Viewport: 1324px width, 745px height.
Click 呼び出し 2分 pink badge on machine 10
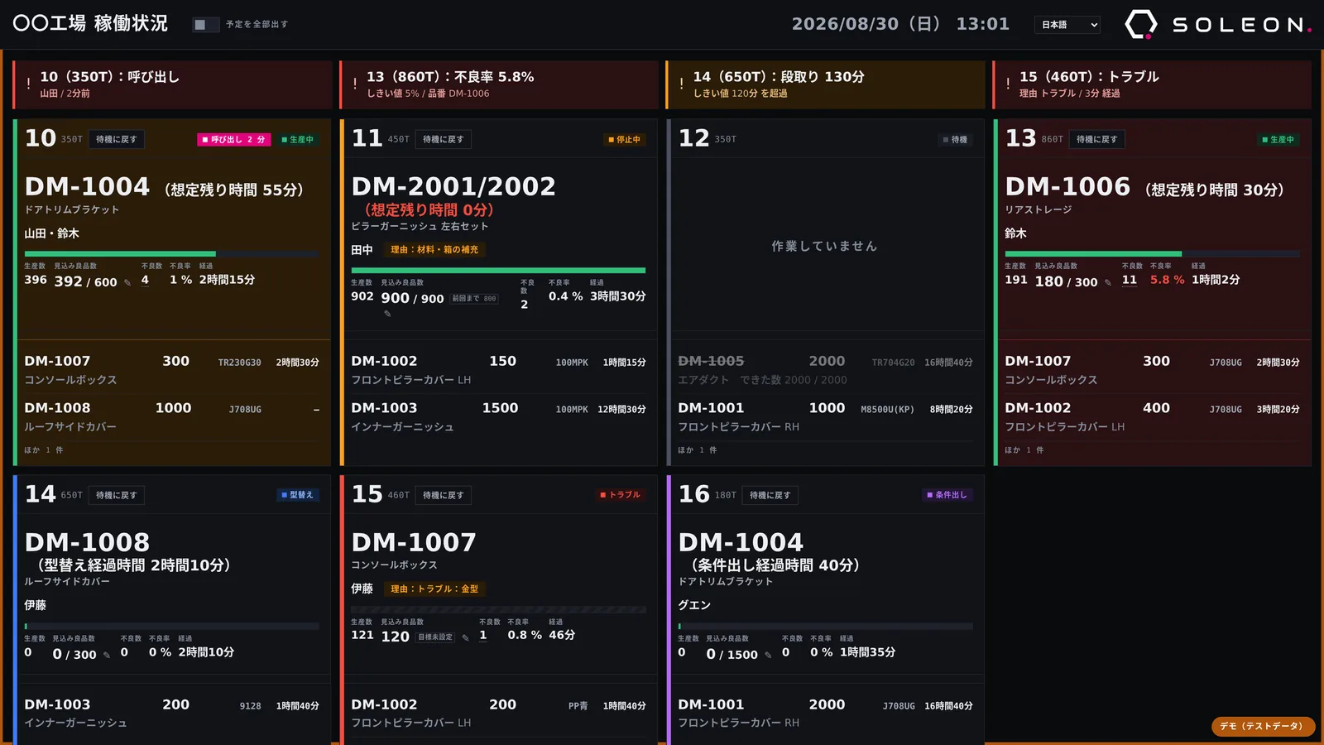[x=233, y=140]
